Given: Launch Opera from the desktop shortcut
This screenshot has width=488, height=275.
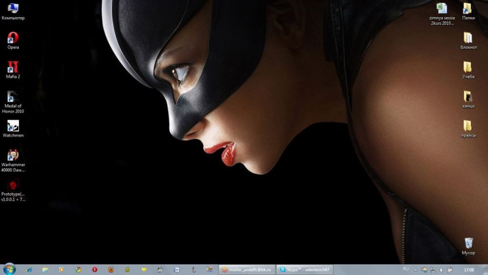Looking at the screenshot, I should 13,41.
